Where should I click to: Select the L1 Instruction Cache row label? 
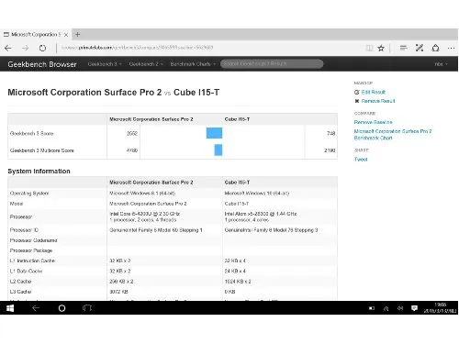coord(32,261)
